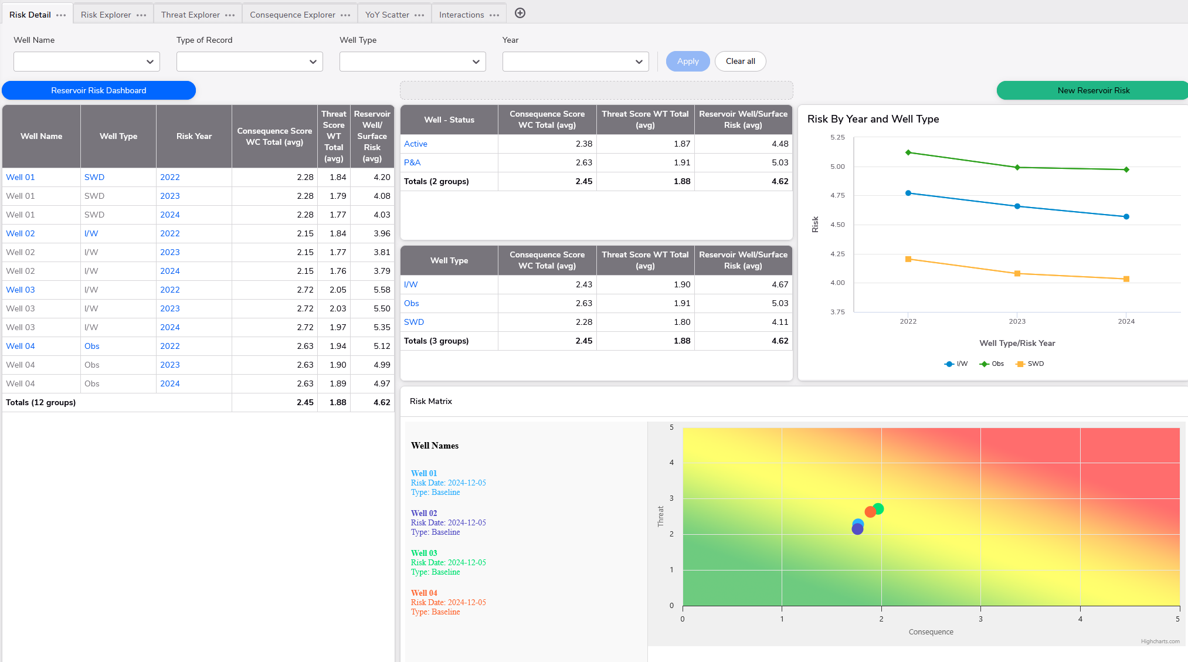Open YoY Scatter tab options ellipsis

pos(419,15)
